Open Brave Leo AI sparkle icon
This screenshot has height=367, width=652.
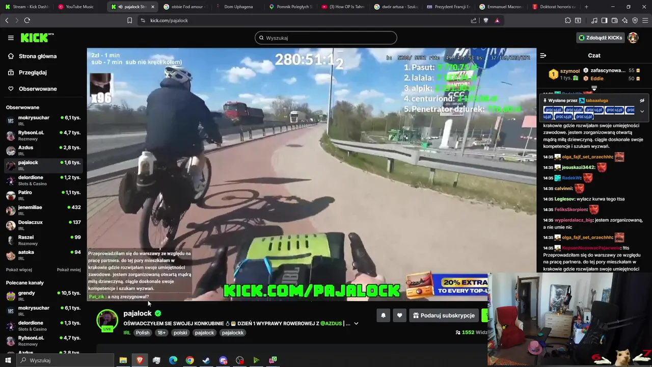(625, 20)
